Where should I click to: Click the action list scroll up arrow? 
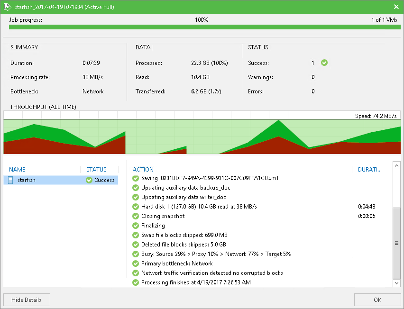point(396,165)
